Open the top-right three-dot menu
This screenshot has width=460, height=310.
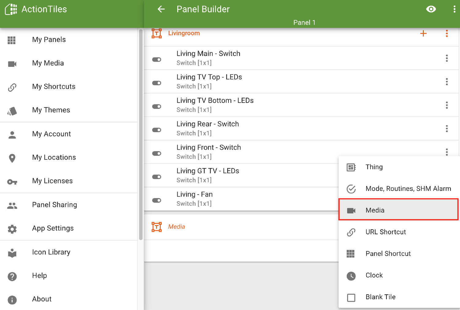[x=455, y=9]
